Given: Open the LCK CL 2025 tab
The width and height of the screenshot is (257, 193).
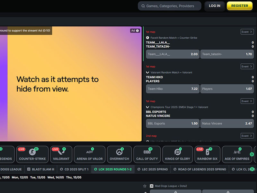Looking at the screenshot, I should coord(243,169).
